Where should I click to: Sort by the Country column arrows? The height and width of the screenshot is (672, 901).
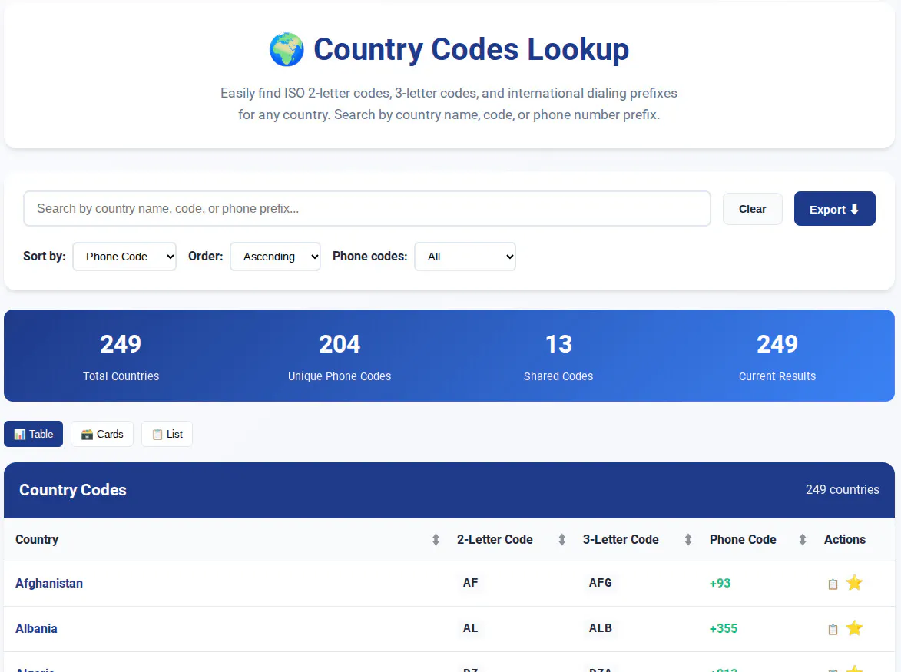(x=436, y=539)
